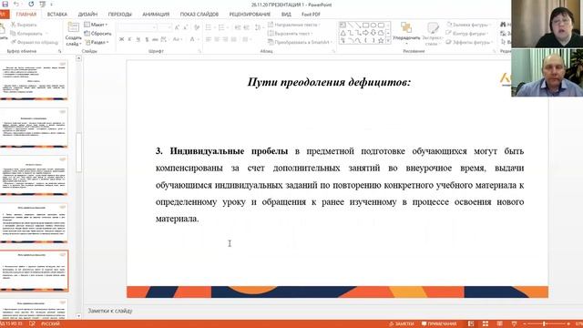Apply a numbered list
Viewport: 583px width, 328px height.
(x=222, y=27)
